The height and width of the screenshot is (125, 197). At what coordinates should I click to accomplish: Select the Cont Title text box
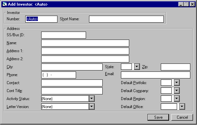point(72,91)
